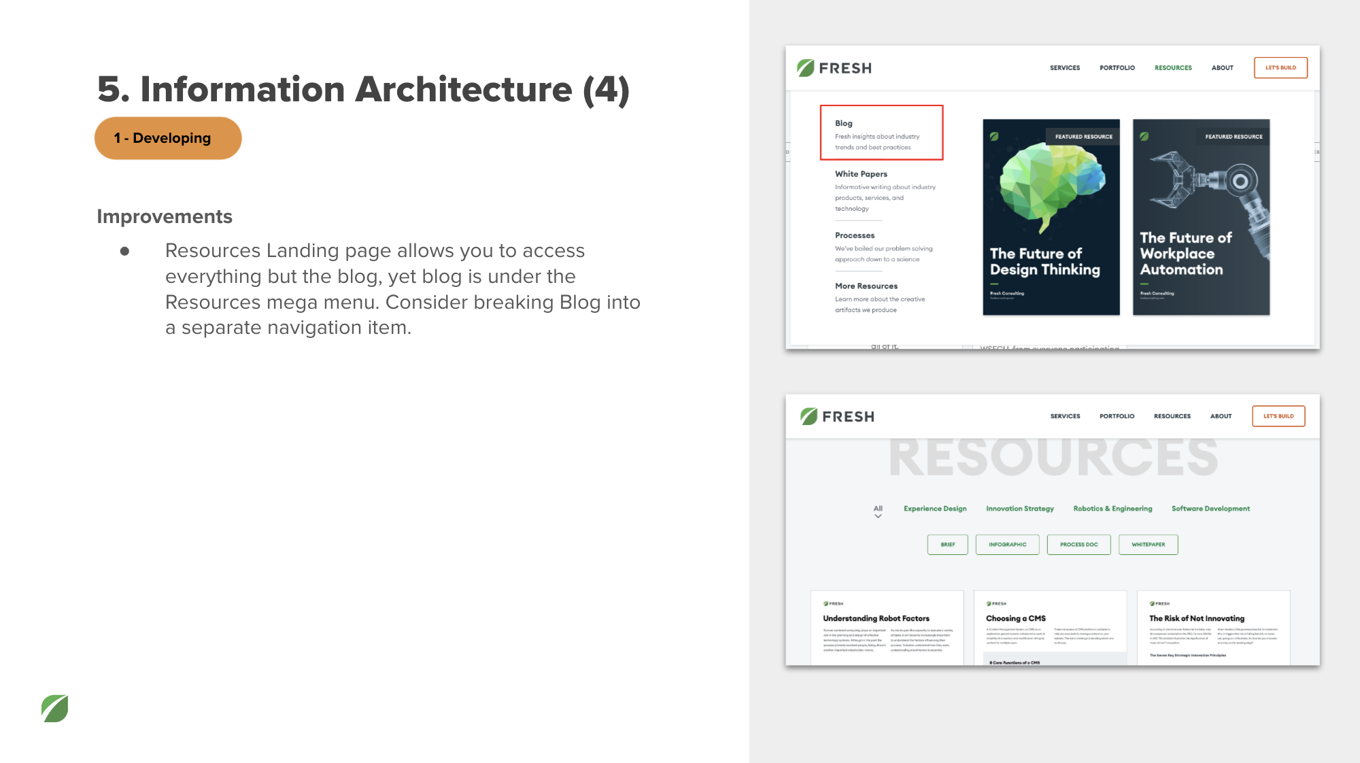Click the small leaf icon on the Design Thinking card
This screenshot has width=1360, height=763.
click(x=994, y=136)
